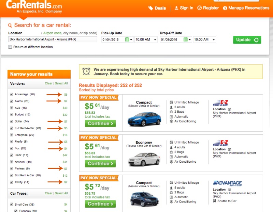The height and width of the screenshot is (212, 273).
Task: Click the dark blue Advantage compact car image
Action: pyautogui.click(x=144, y=199)
